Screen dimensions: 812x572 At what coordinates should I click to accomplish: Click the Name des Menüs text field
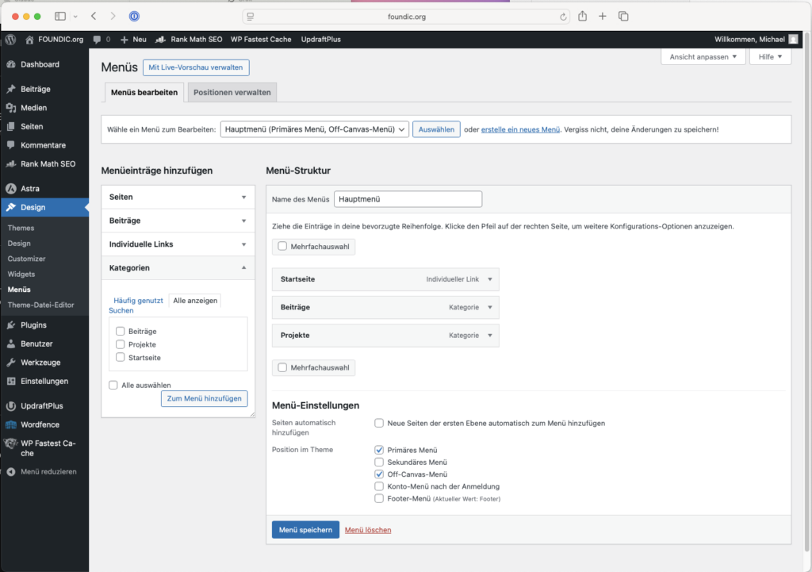(x=408, y=200)
